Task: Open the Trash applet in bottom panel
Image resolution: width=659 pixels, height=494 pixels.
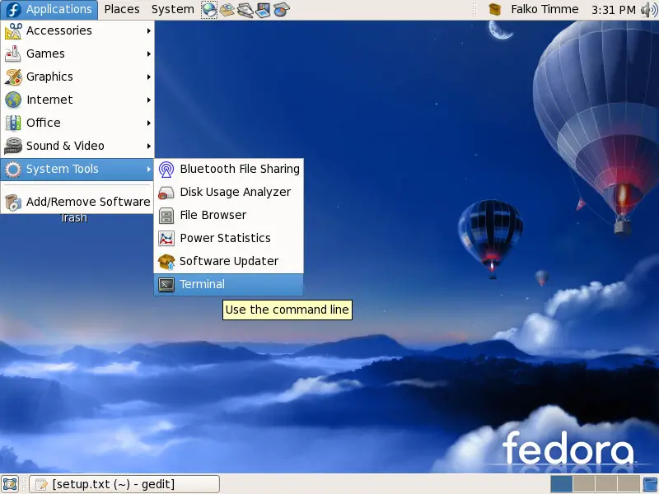Action: pyautogui.click(x=650, y=484)
